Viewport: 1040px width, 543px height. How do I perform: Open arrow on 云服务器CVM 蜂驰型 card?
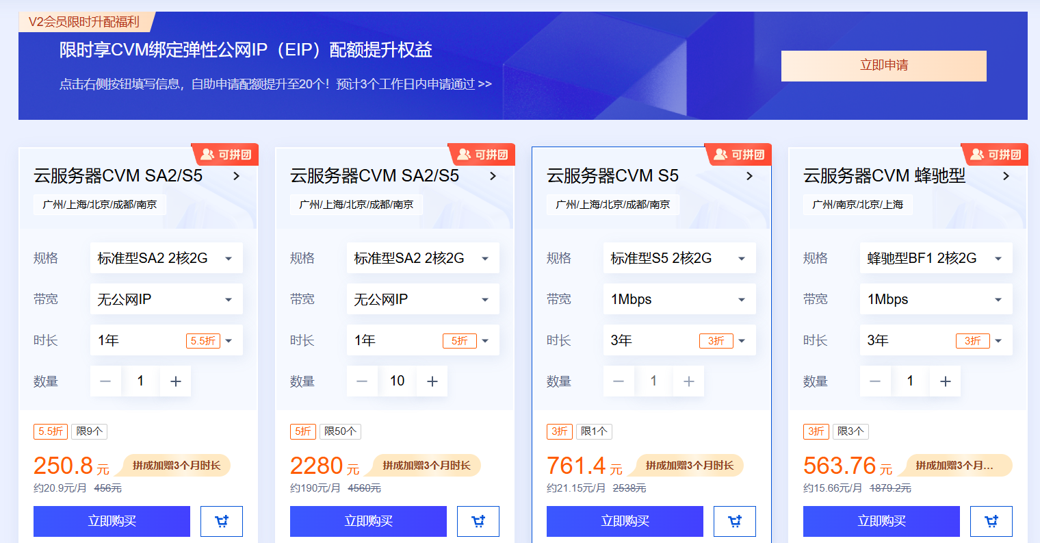pos(1006,176)
